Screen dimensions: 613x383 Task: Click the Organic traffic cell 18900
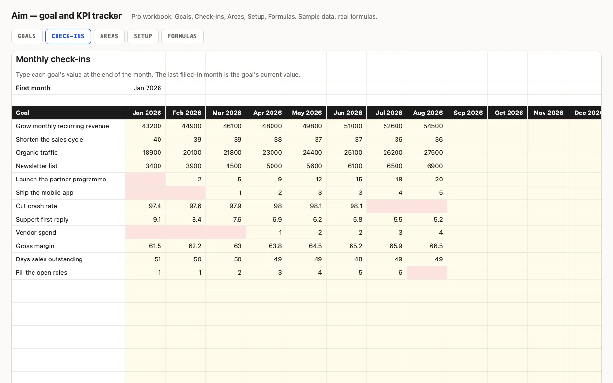coord(146,153)
